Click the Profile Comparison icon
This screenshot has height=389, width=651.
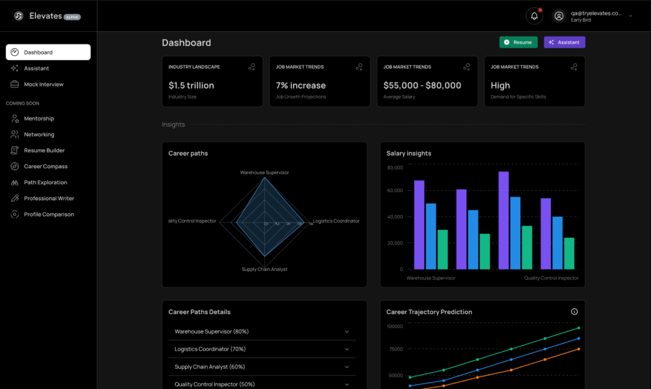pos(15,214)
